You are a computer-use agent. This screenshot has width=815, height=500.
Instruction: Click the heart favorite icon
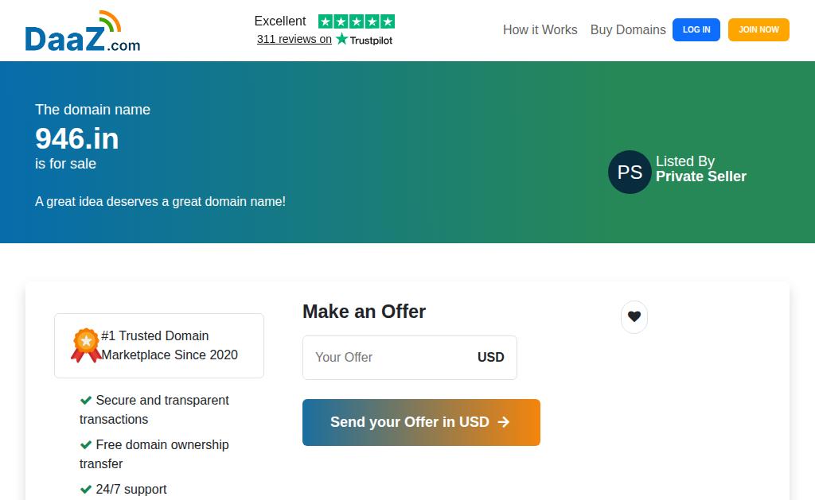(634, 316)
